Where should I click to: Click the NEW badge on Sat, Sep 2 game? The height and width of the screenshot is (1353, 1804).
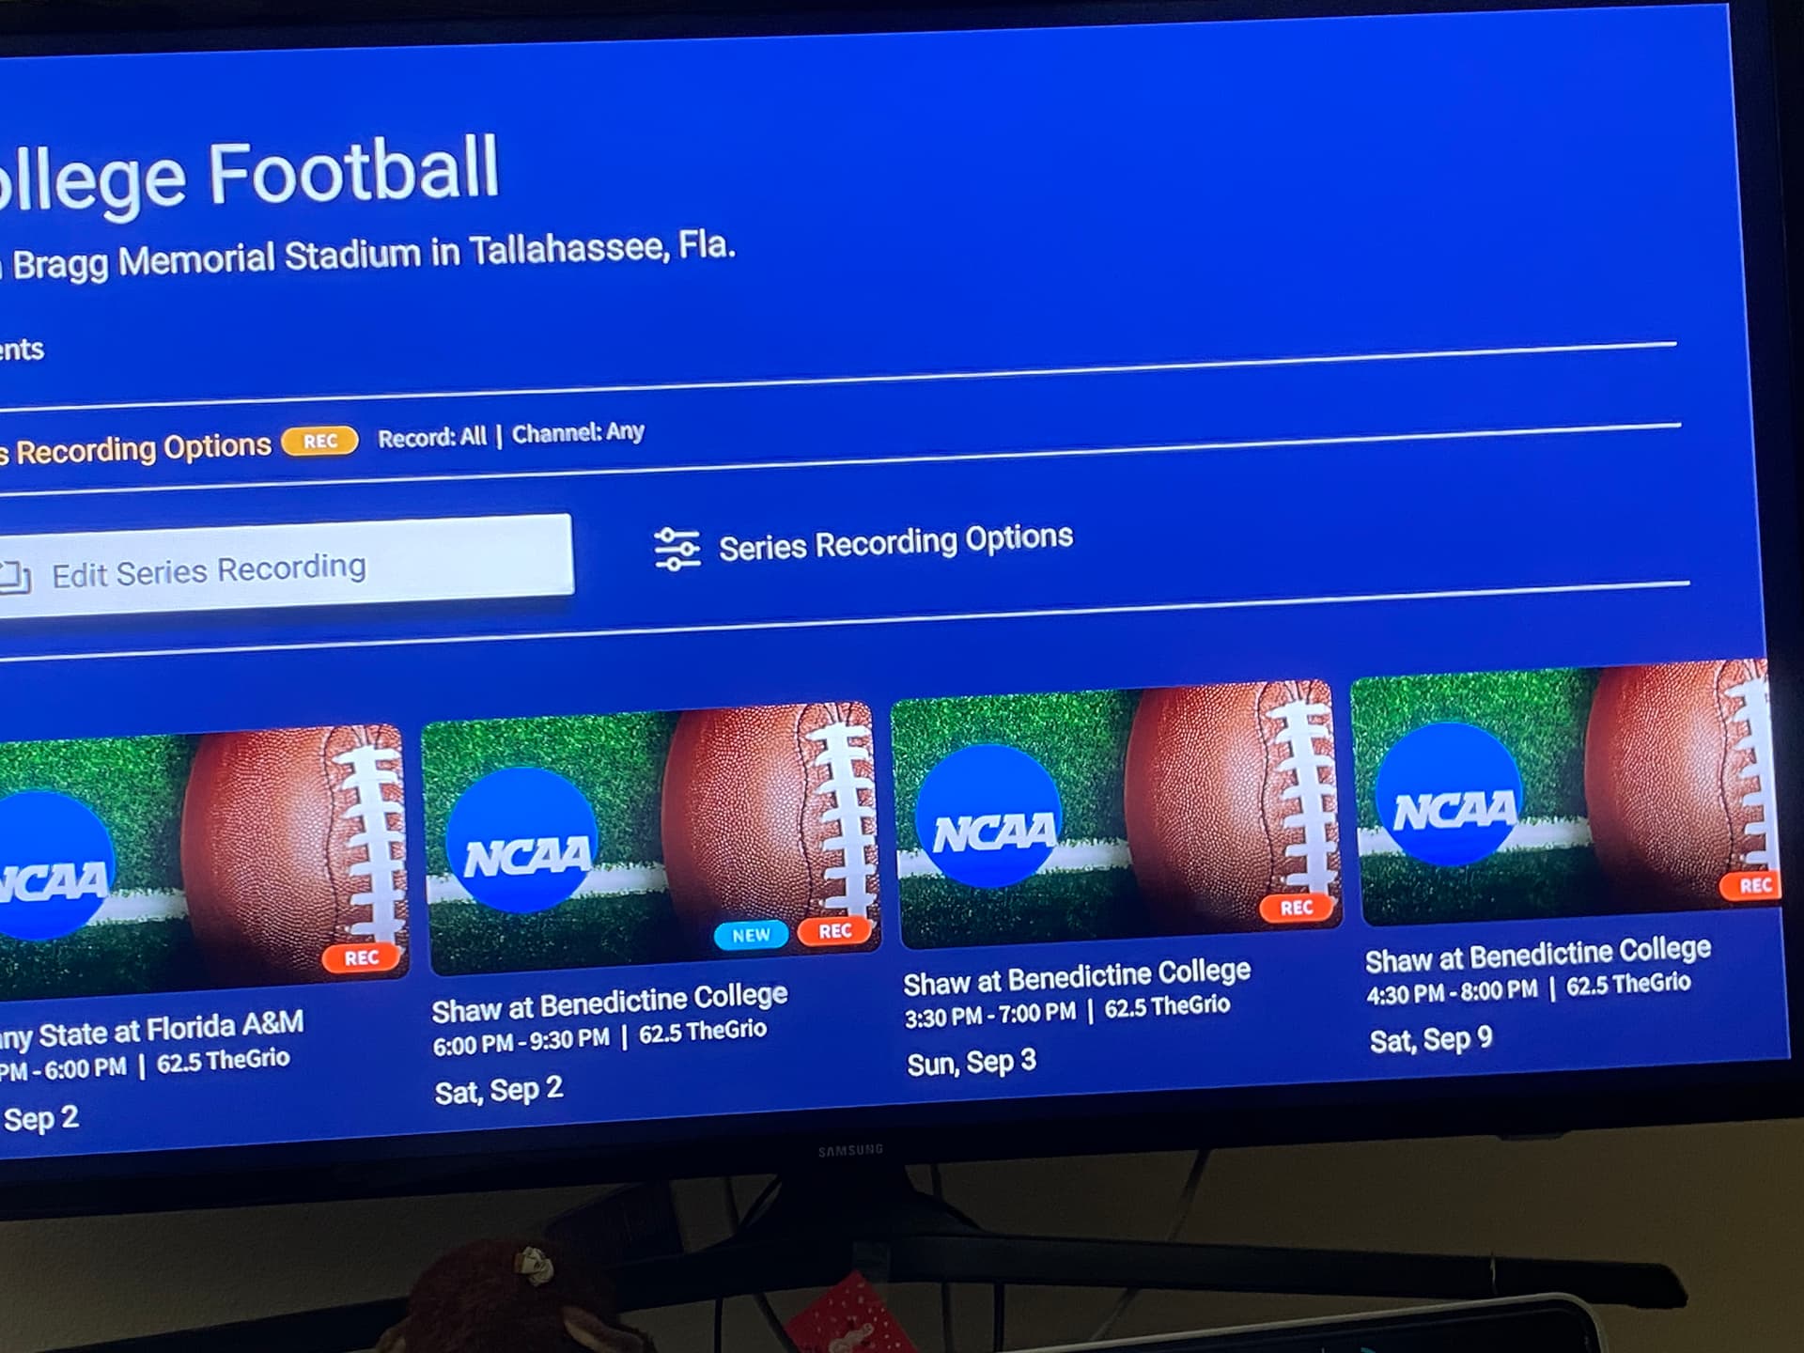751,935
